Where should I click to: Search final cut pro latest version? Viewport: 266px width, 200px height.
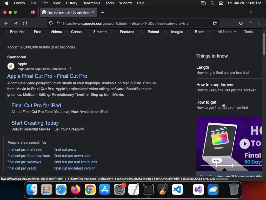tap(75, 168)
